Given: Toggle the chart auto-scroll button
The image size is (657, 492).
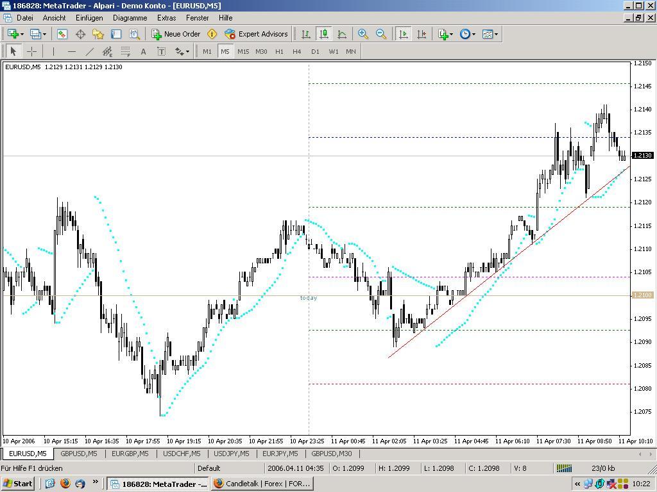Looking at the screenshot, I should coord(404,34).
